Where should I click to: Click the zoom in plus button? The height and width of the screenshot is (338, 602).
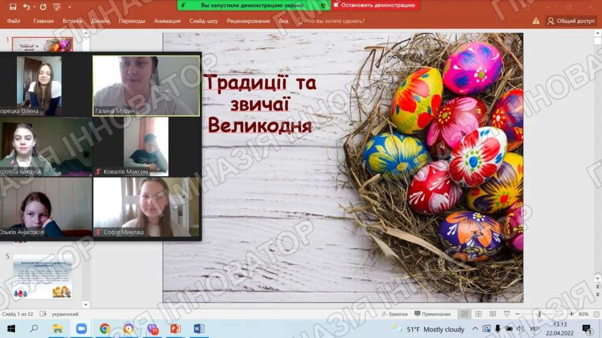[572, 314]
